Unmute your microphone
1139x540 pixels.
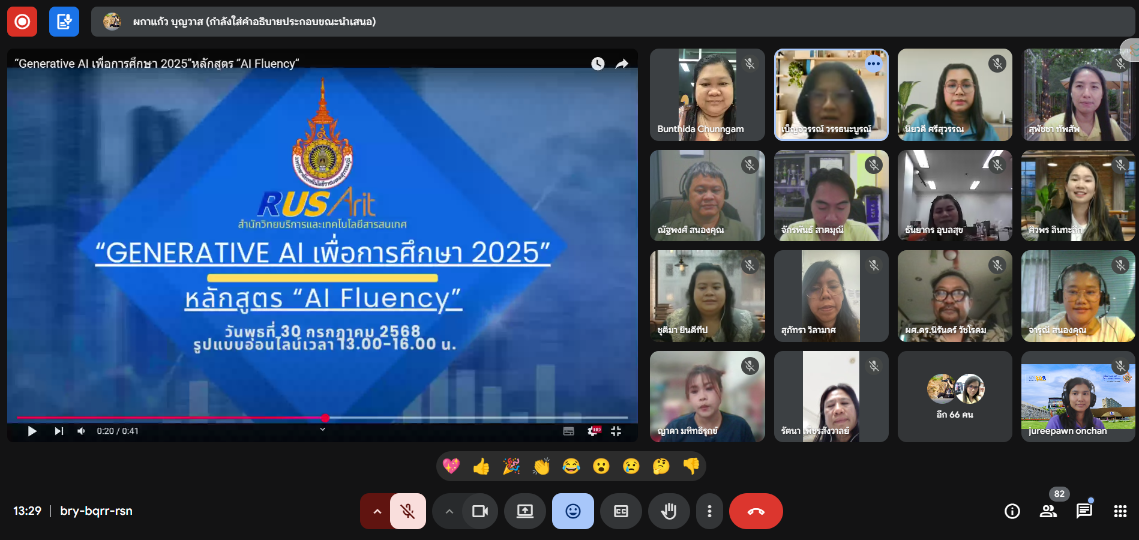[x=408, y=511]
